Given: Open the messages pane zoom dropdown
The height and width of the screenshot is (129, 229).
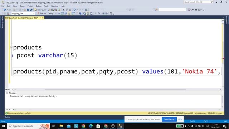Looking at the screenshot, I should (x=13, y=110).
